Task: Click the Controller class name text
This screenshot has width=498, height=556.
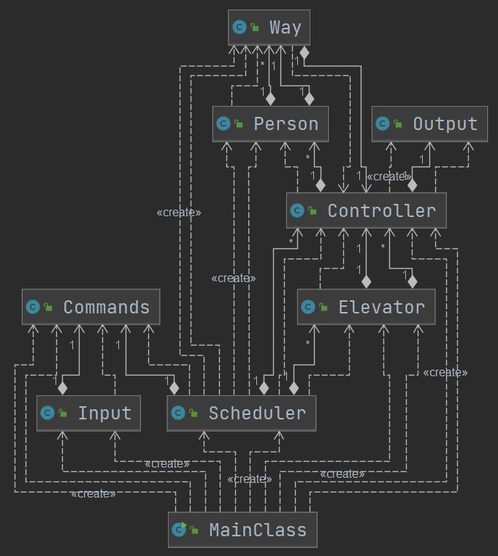Action: [x=382, y=210]
